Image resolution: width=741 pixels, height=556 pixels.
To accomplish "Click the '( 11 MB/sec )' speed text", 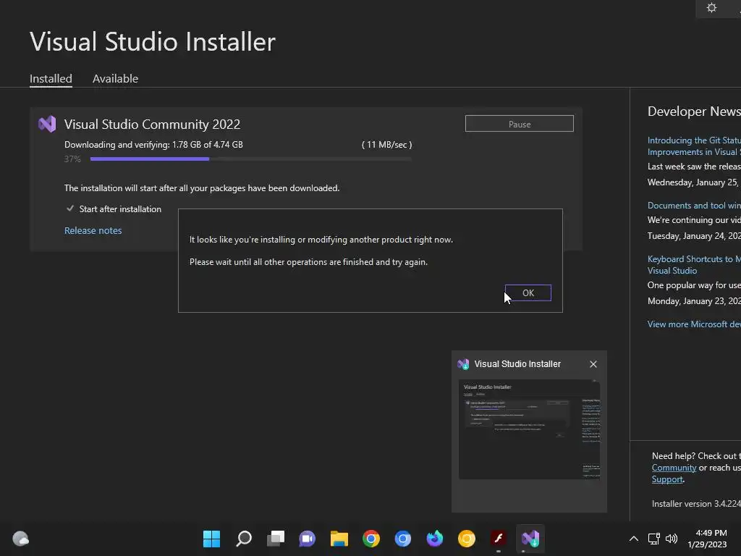I will coord(386,145).
